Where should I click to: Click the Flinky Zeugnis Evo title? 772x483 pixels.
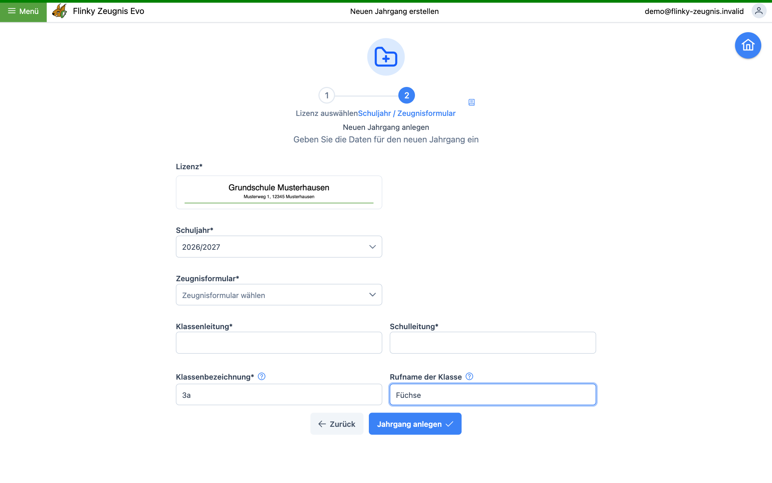pyautogui.click(x=109, y=11)
